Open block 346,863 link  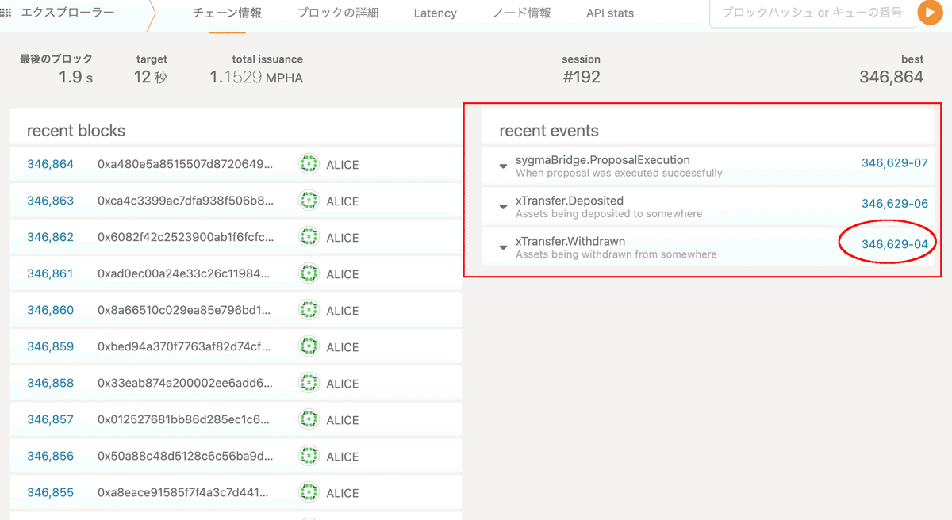coord(50,201)
